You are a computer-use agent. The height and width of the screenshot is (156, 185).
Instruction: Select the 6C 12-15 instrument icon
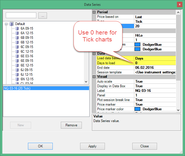tap(17, 52)
